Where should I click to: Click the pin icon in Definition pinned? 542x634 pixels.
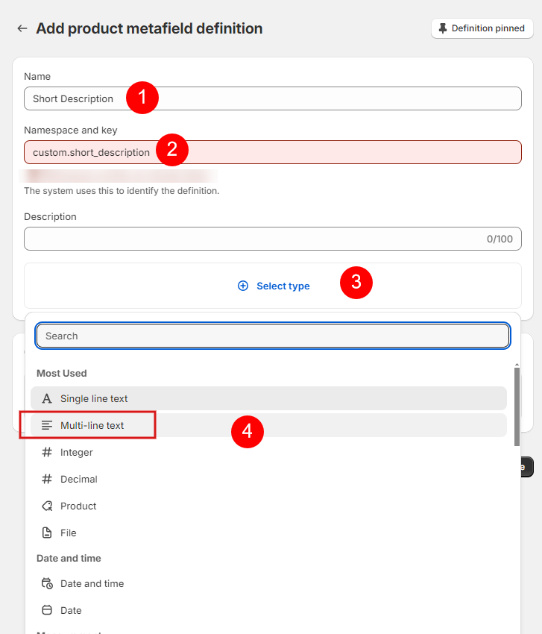click(x=443, y=28)
